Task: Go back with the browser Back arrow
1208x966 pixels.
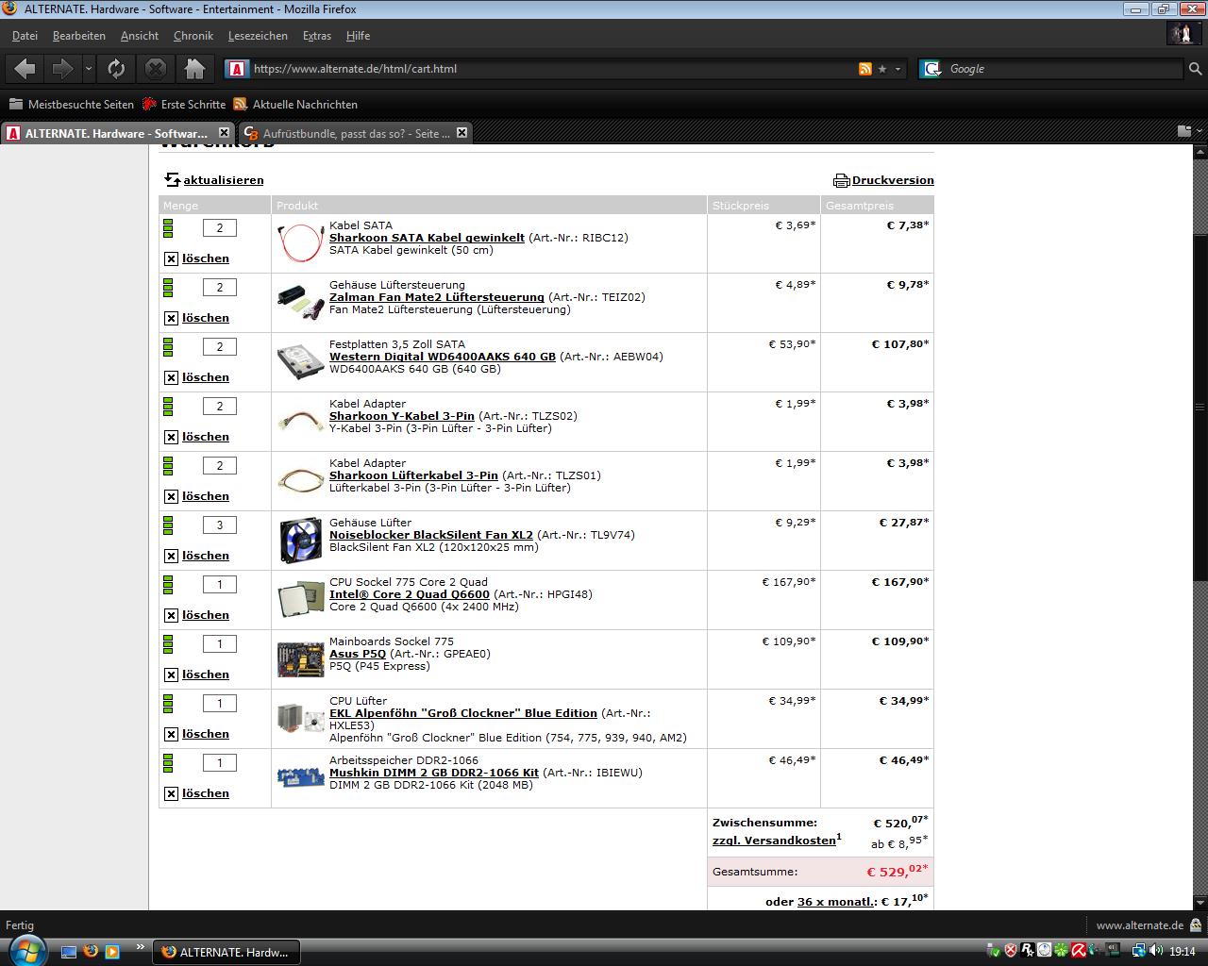Action: (x=25, y=69)
